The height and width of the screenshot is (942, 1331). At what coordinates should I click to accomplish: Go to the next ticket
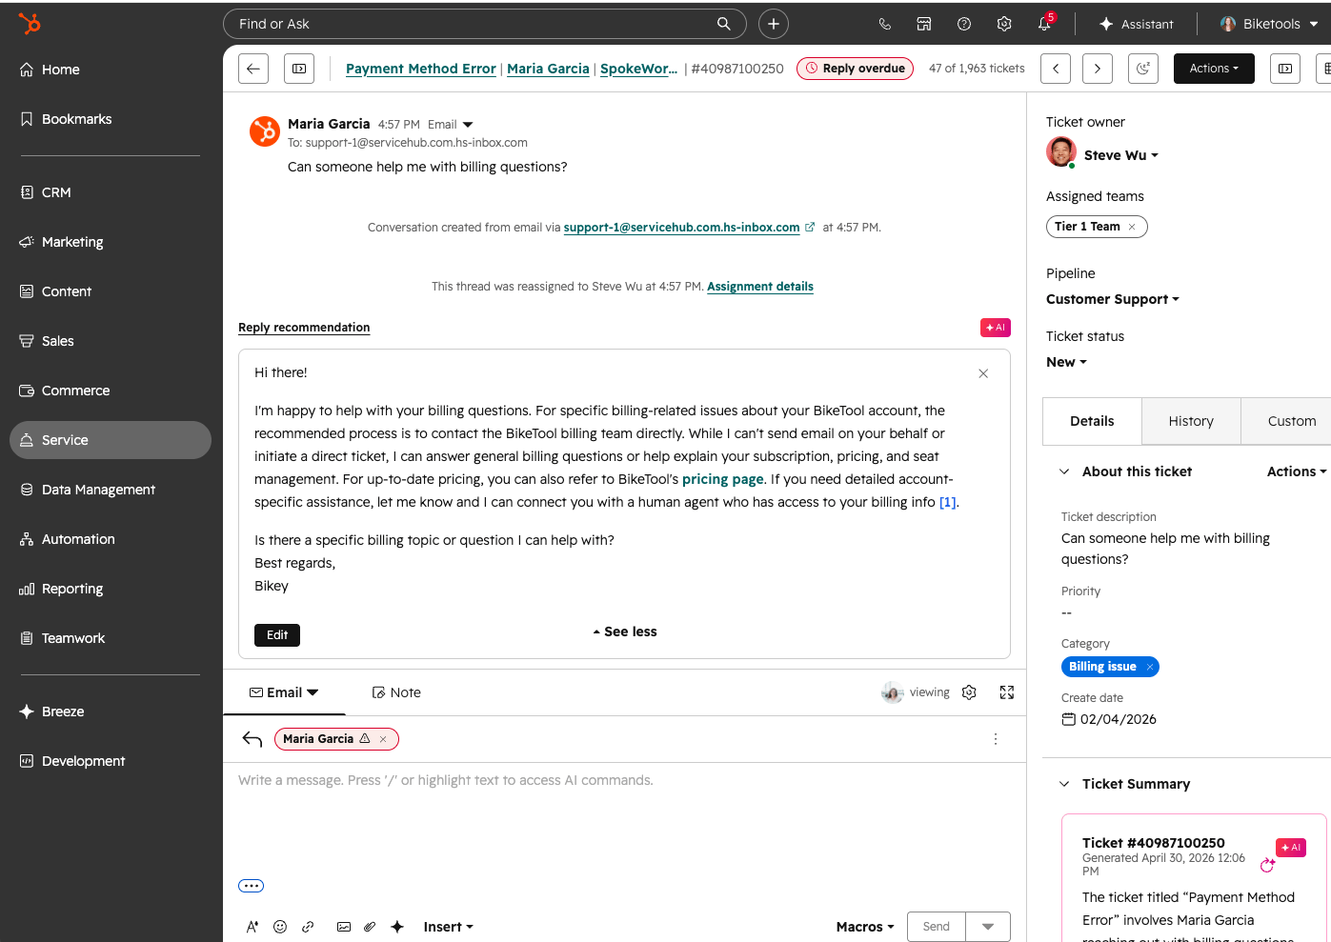tap(1098, 69)
